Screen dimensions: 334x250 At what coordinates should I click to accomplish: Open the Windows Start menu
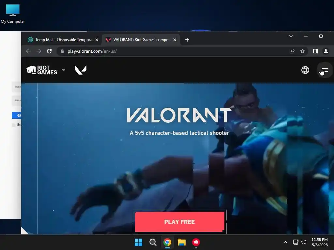coord(138,242)
